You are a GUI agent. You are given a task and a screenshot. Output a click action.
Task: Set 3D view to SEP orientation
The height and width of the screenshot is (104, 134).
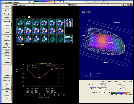103,82
